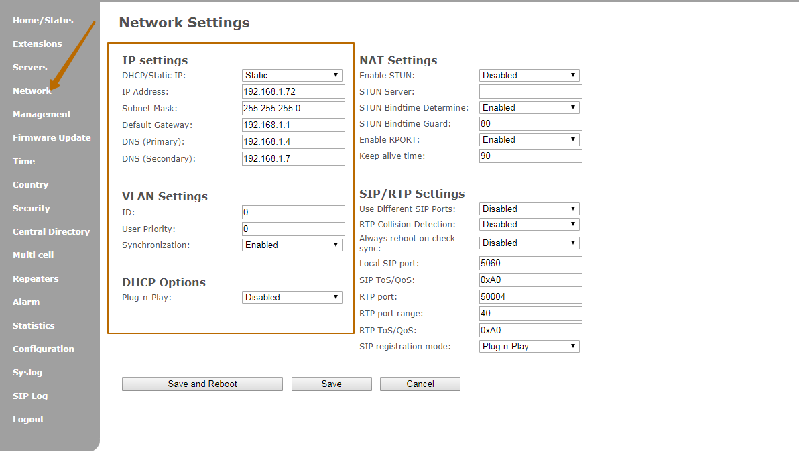This screenshot has width=799, height=464.
Task: Open the Syslog page
Action: 27,372
